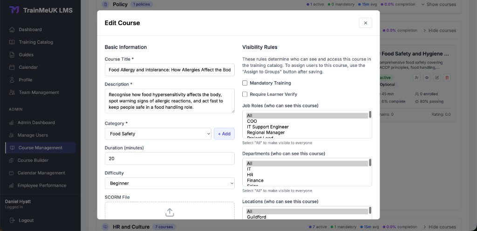Close the Edit Course dialog
Screen dimensions: 477x231
pyautogui.click(x=365, y=23)
